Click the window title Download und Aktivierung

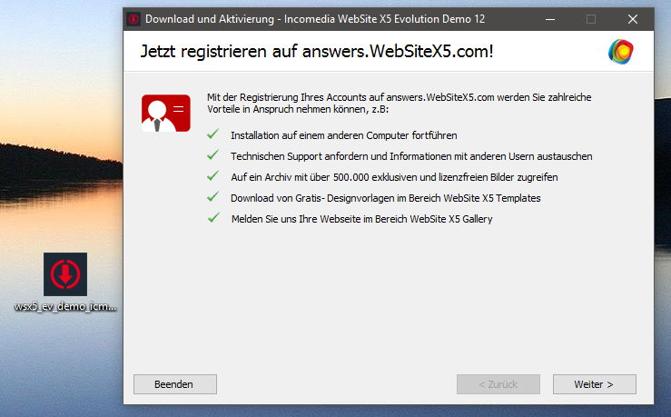[x=315, y=19]
